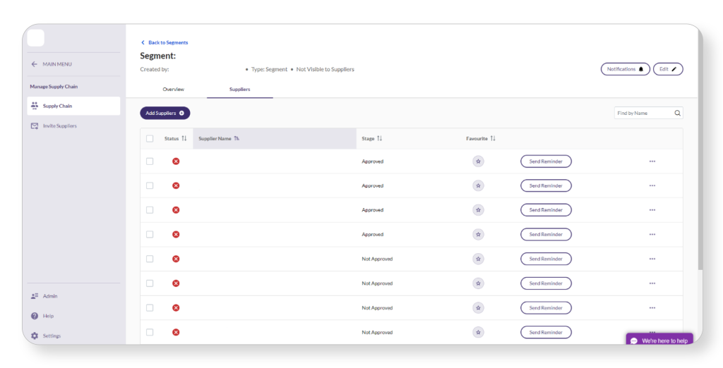
Task: Sort by Stage column arrows
Action: [379, 139]
